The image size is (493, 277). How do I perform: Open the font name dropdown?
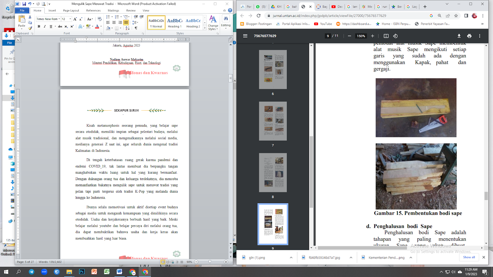click(x=59, y=19)
